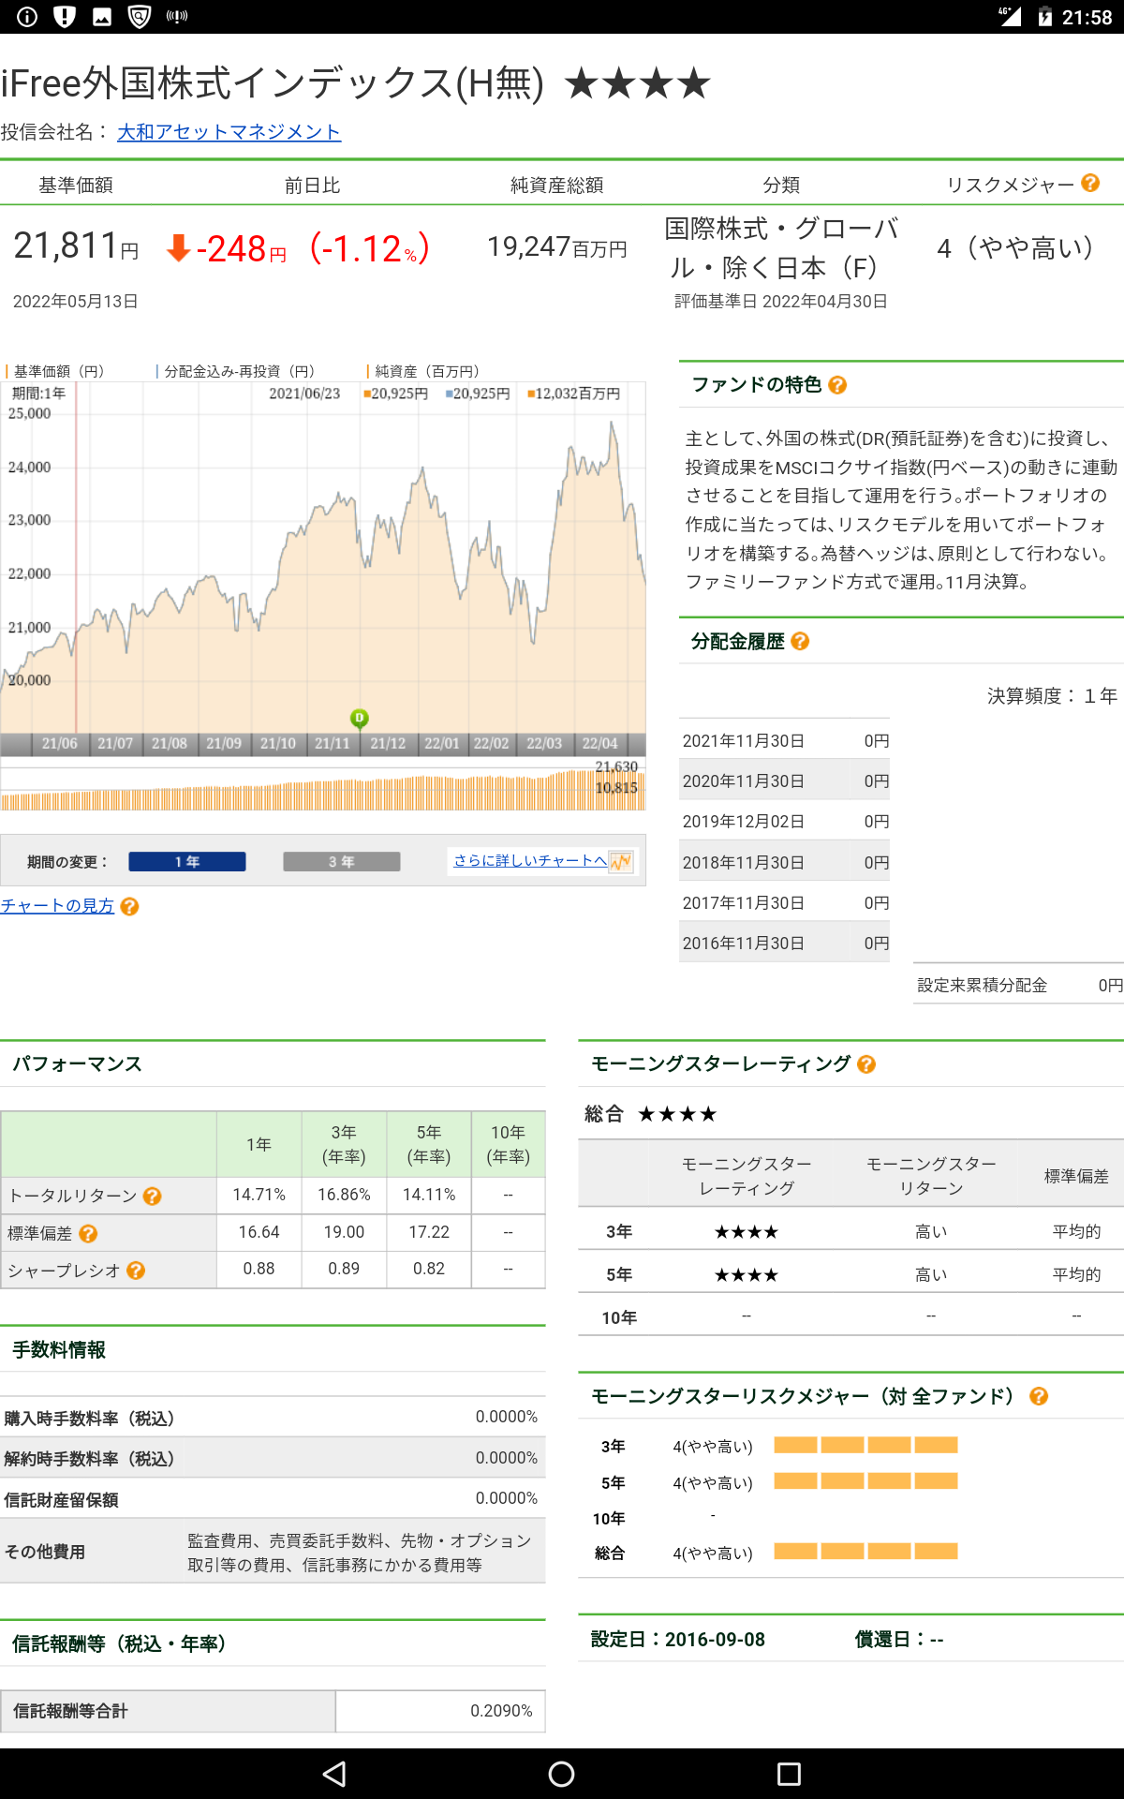Select the 設定日：2016-09-08 text

click(678, 1640)
